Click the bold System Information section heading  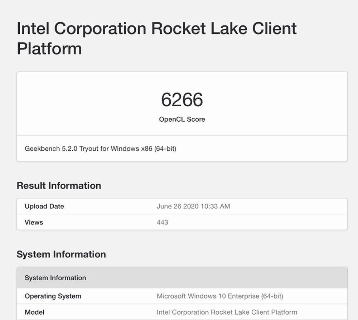pyautogui.click(x=61, y=254)
